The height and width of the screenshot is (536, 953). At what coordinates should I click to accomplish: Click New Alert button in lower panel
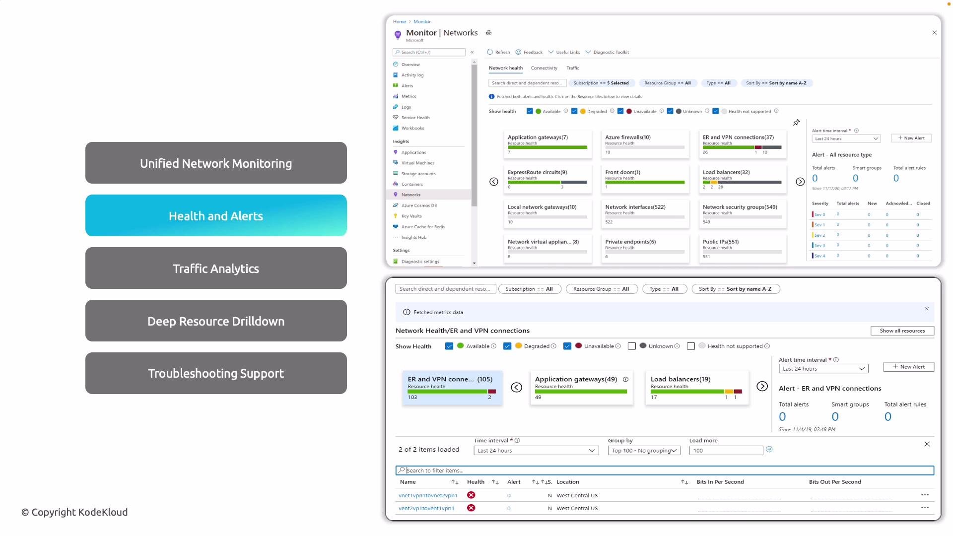[x=908, y=367]
